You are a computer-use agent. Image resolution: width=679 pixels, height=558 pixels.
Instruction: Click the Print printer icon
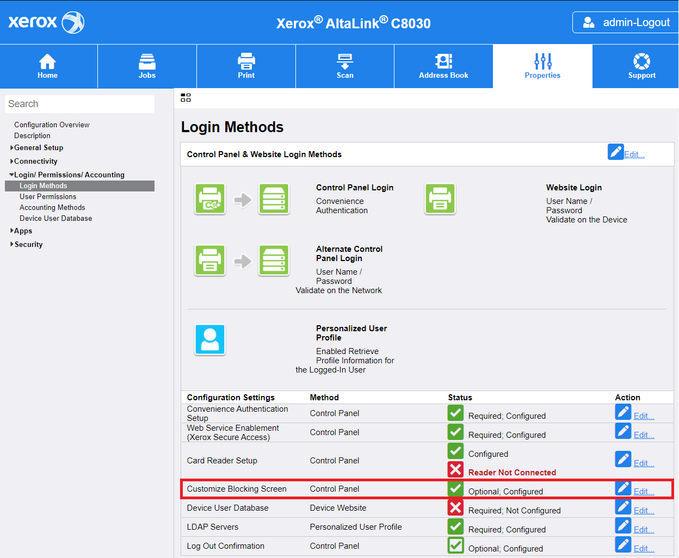[246, 61]
